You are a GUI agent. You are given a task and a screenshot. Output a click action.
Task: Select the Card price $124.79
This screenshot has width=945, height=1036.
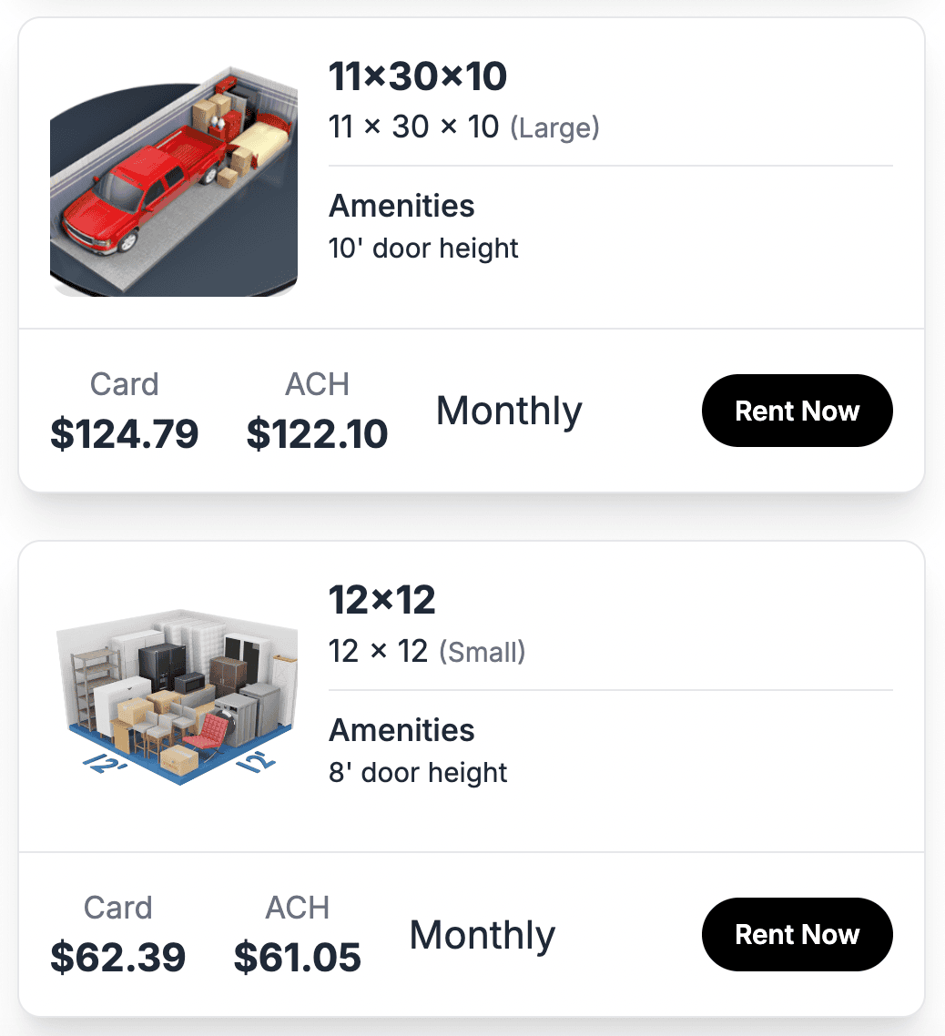click(124, 434)
